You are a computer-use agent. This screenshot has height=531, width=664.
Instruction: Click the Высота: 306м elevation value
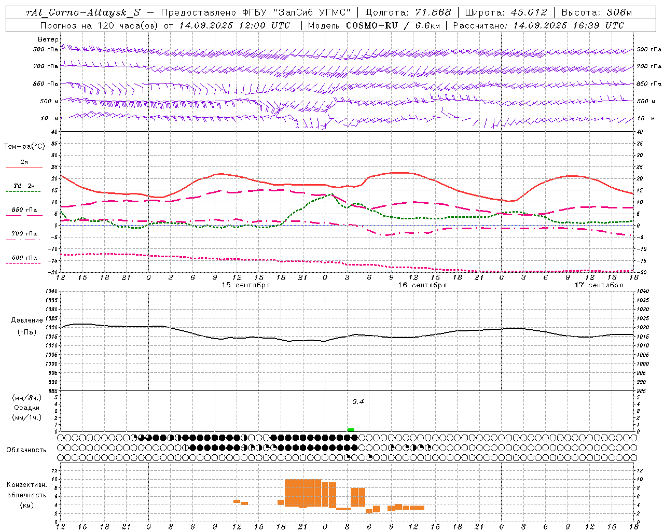point(597,12)
